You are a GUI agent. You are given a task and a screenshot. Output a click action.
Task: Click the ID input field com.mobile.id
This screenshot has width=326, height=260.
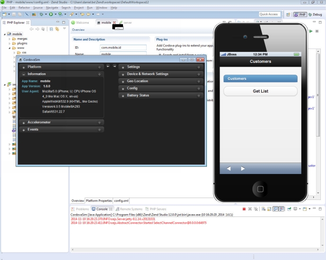pos(123,47)
